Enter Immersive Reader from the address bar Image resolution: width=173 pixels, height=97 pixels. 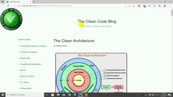(x=129, y=6)
